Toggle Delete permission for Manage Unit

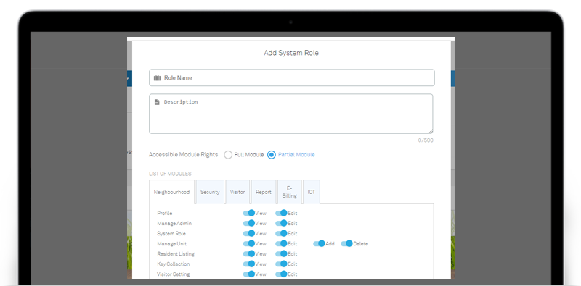(347, 243)
